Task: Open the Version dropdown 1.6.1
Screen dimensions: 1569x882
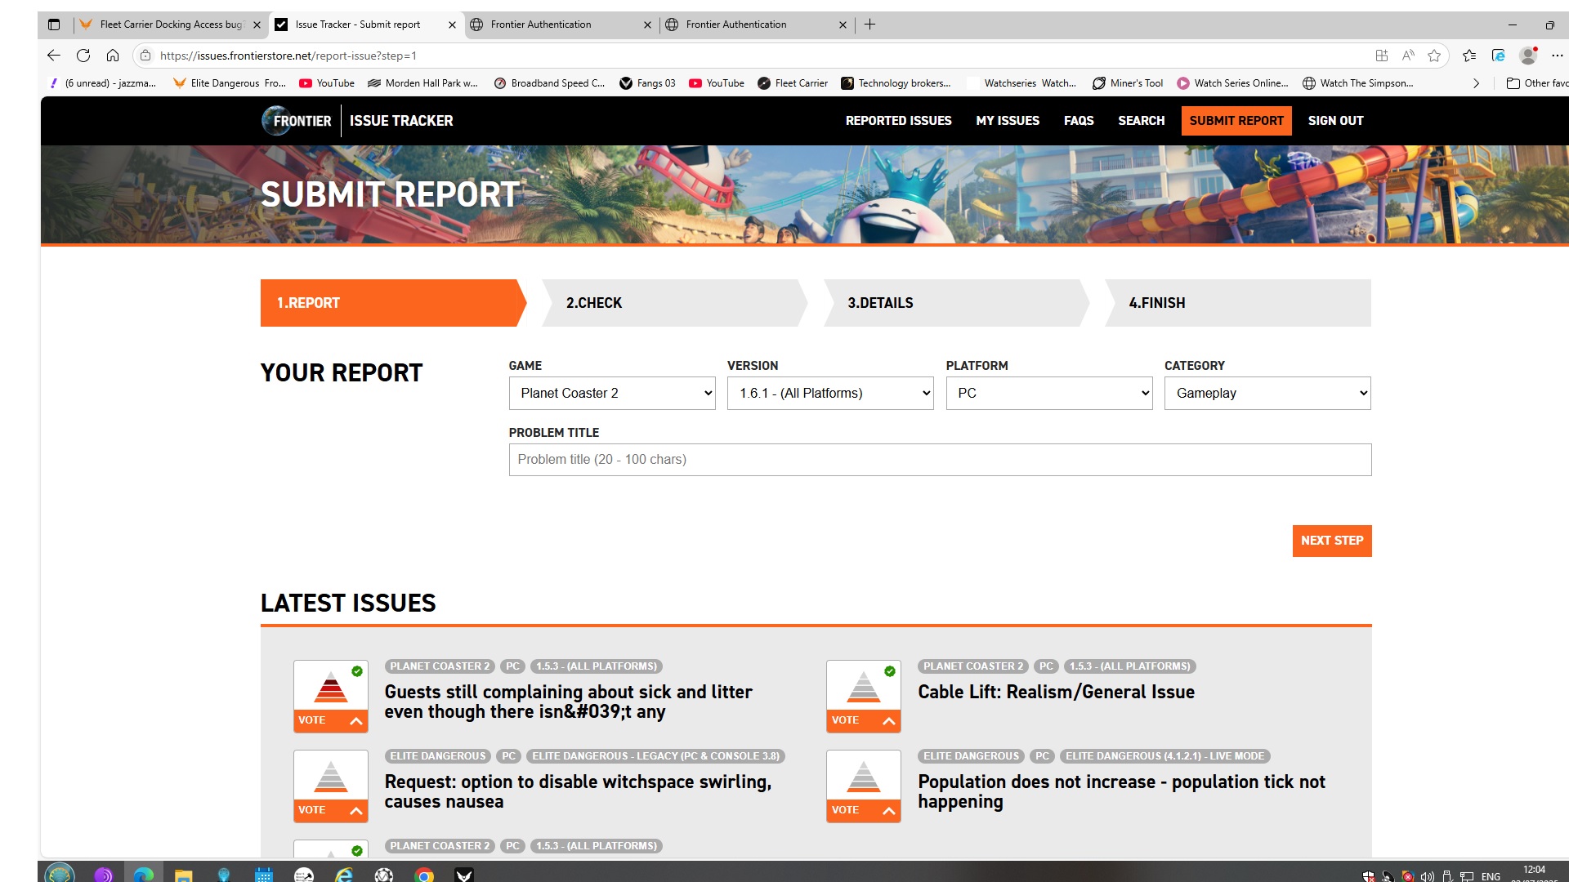Action: (830, 393)
